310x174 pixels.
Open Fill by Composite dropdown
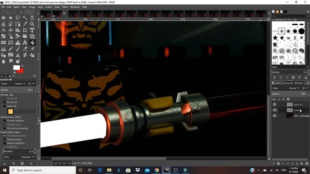pos(19,157)
